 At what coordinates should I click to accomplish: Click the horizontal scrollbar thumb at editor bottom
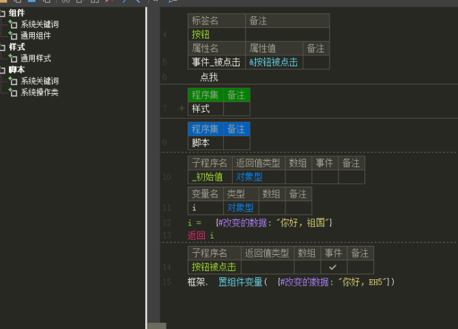[x=157, y=326]
